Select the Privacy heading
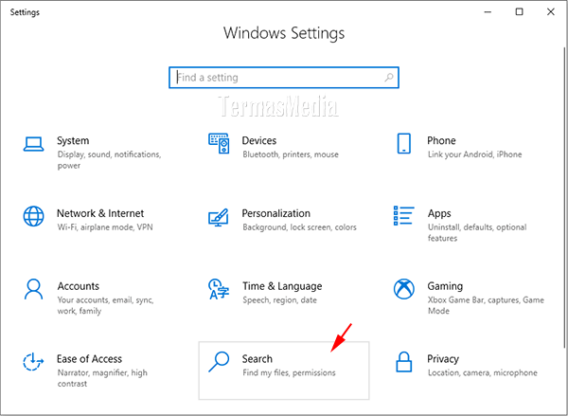Image resolution: width=568 pixels, height=416 pixels. [443, 359]
